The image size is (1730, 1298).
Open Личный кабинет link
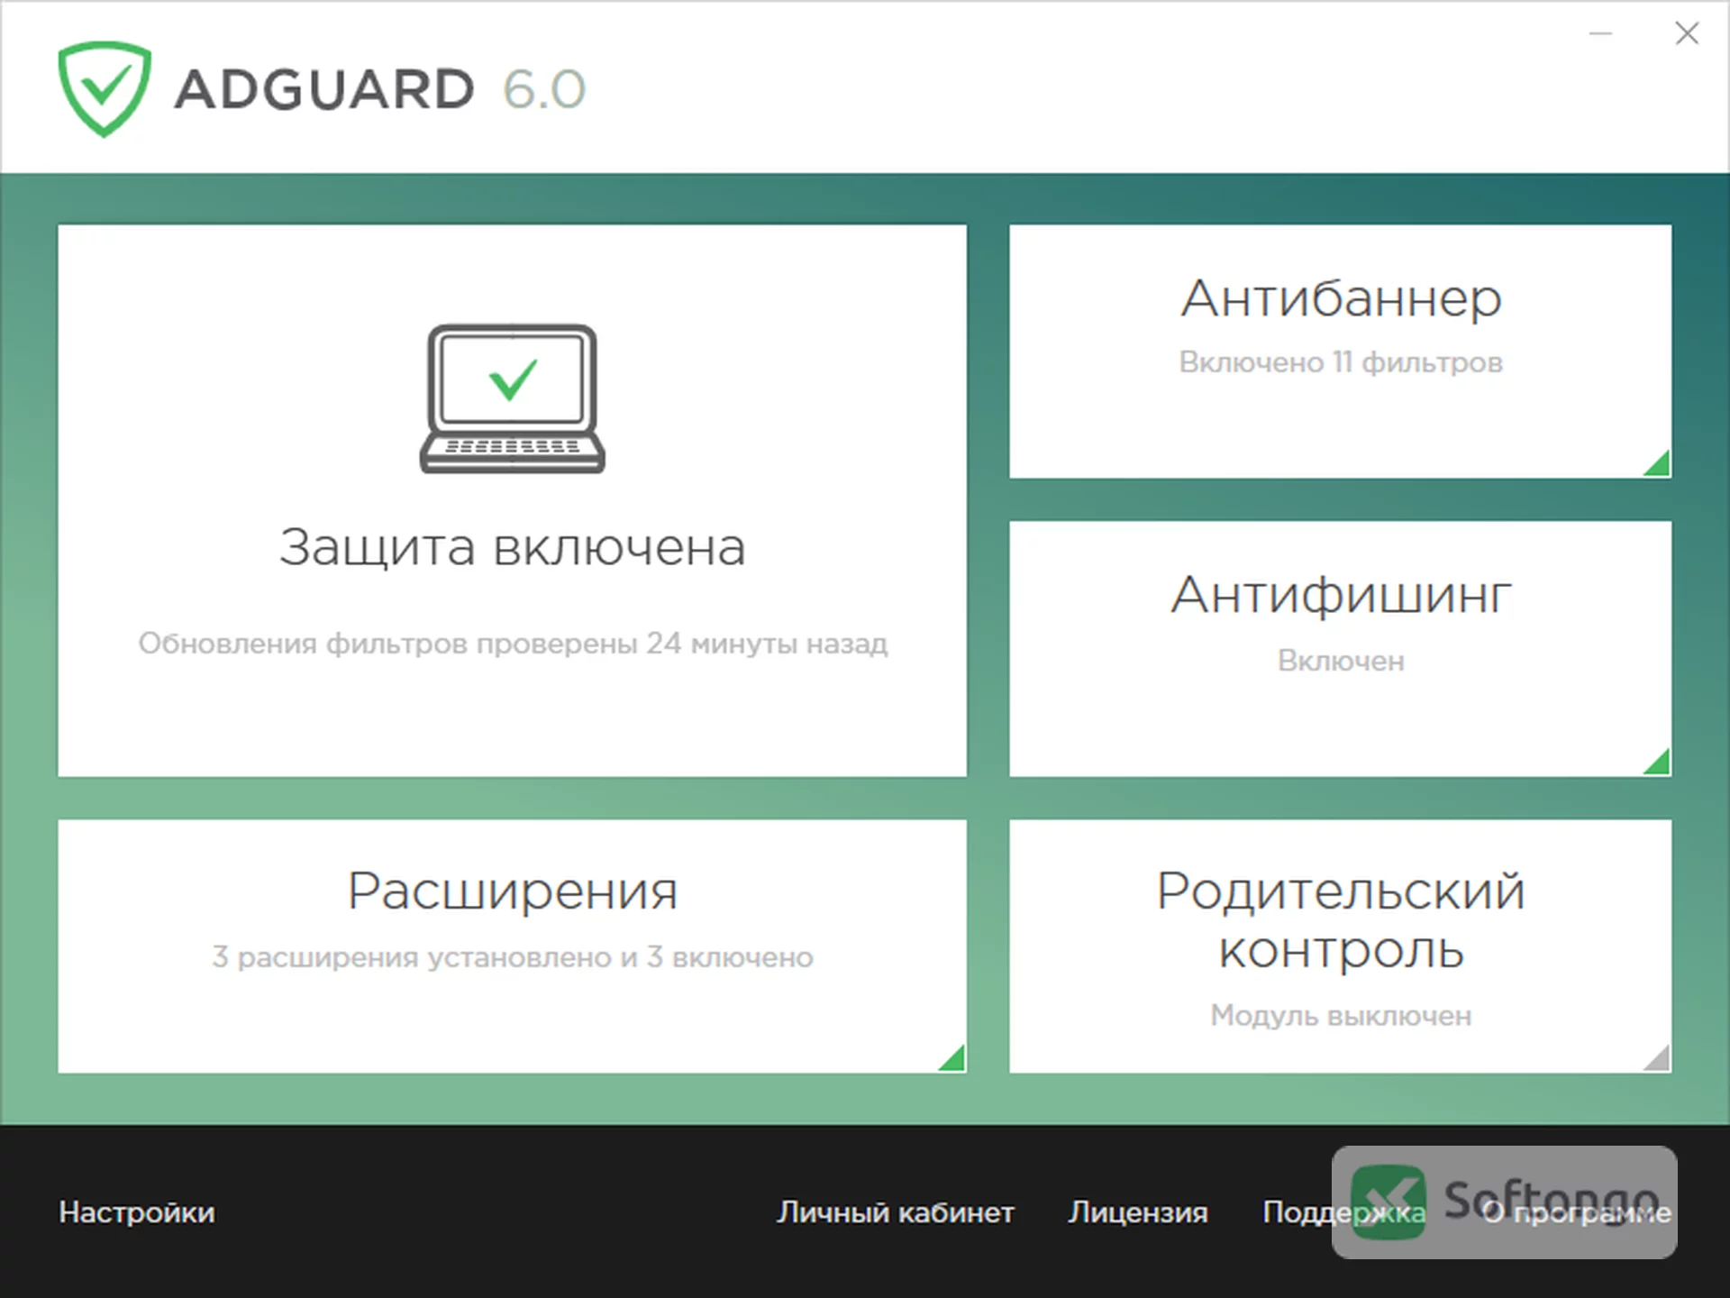895,1212
